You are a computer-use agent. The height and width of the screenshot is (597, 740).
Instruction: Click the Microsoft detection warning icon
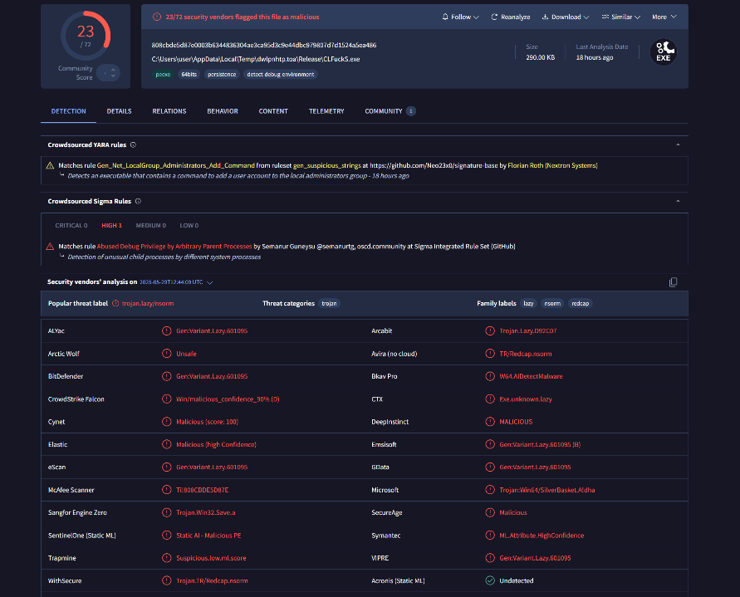pos(490,490)
